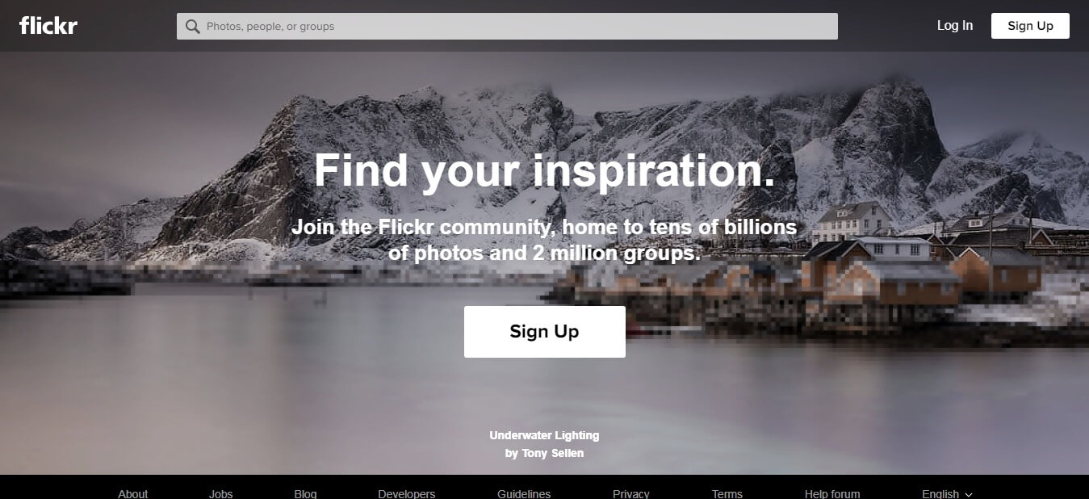
Task: Click the chevron arrow next to English
Action: pyautogui.click(x=969, y=494)
